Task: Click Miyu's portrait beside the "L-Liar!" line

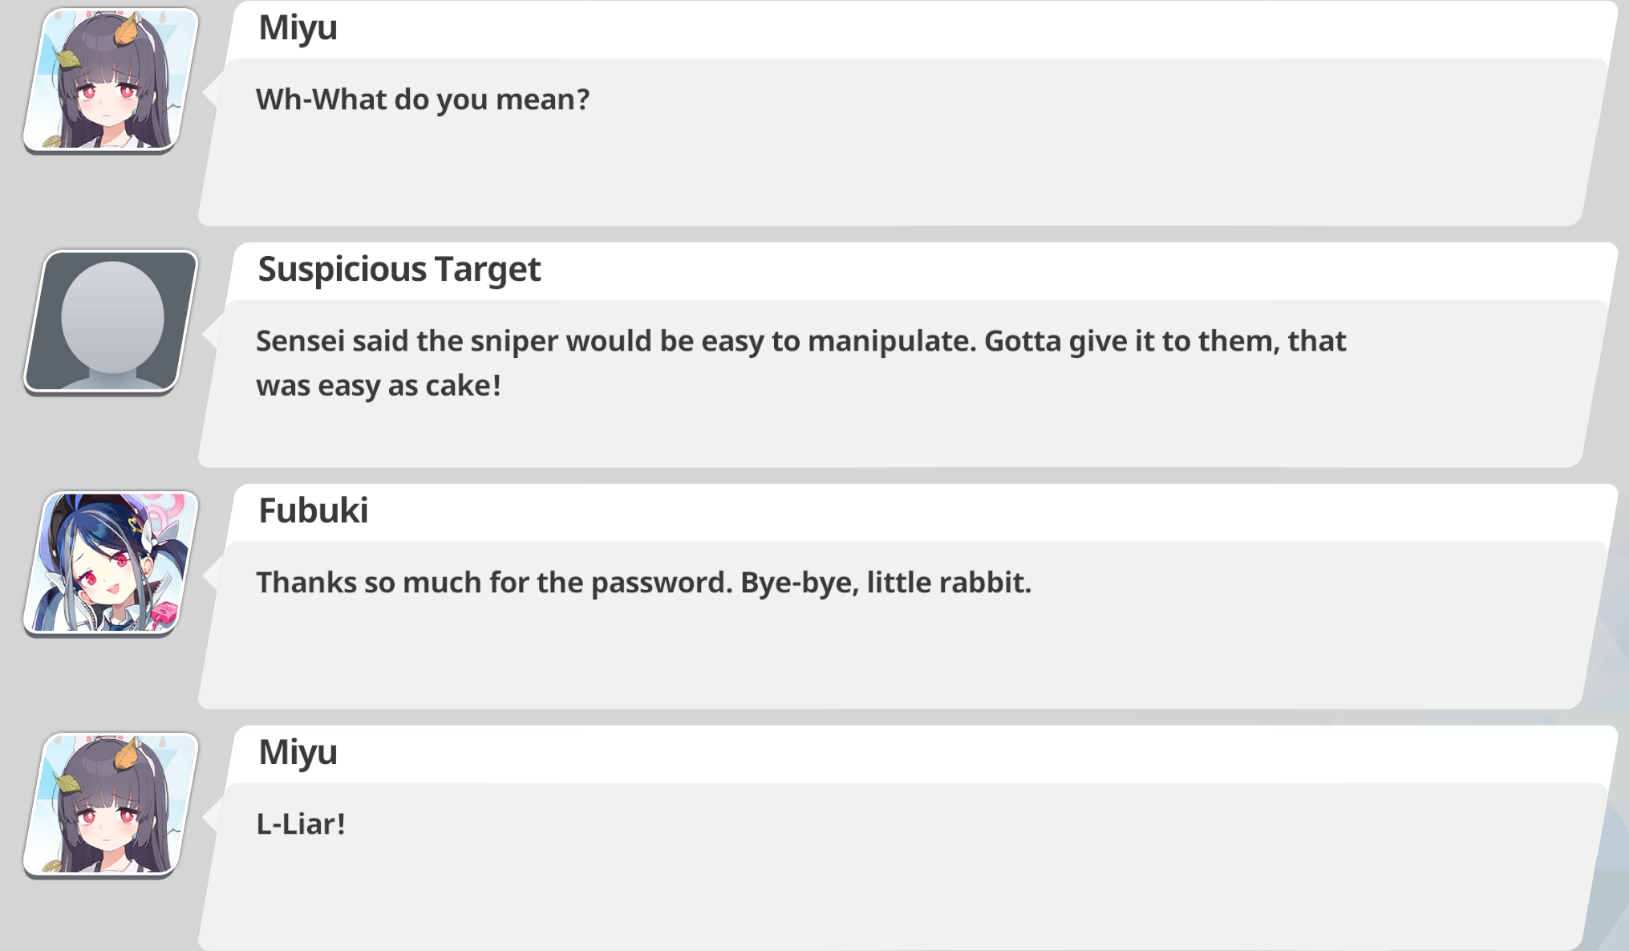Action: coord(111,804)
